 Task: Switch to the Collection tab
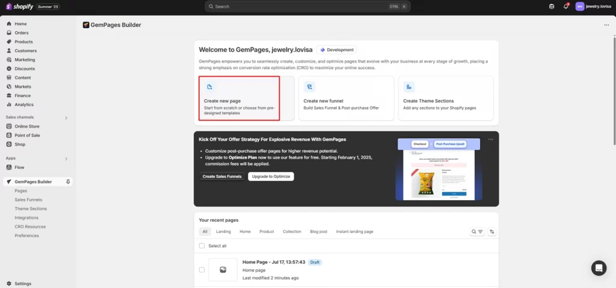(x=292, y=232)
